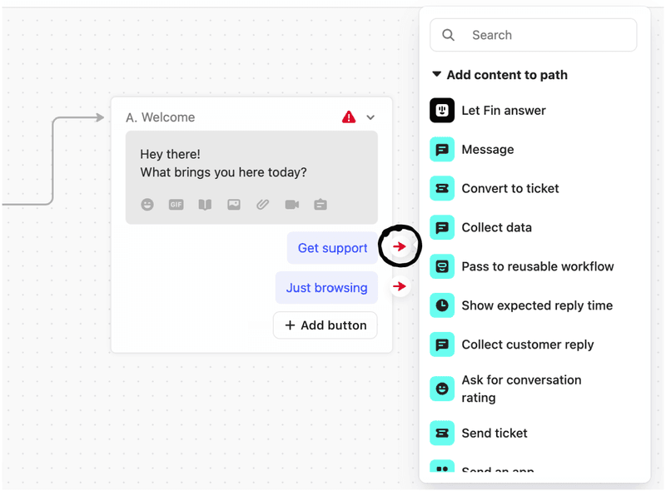Add an image to the Welcome message
666x491 pixels.
click(x=234, y=204)
